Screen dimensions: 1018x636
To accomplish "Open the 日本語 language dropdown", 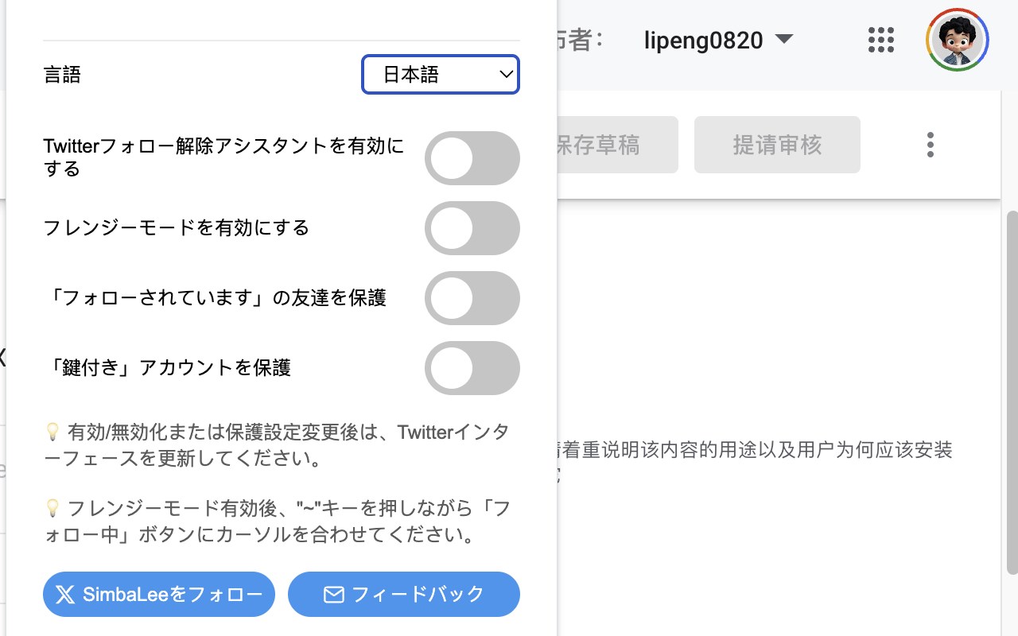I will tap(440, 75).
